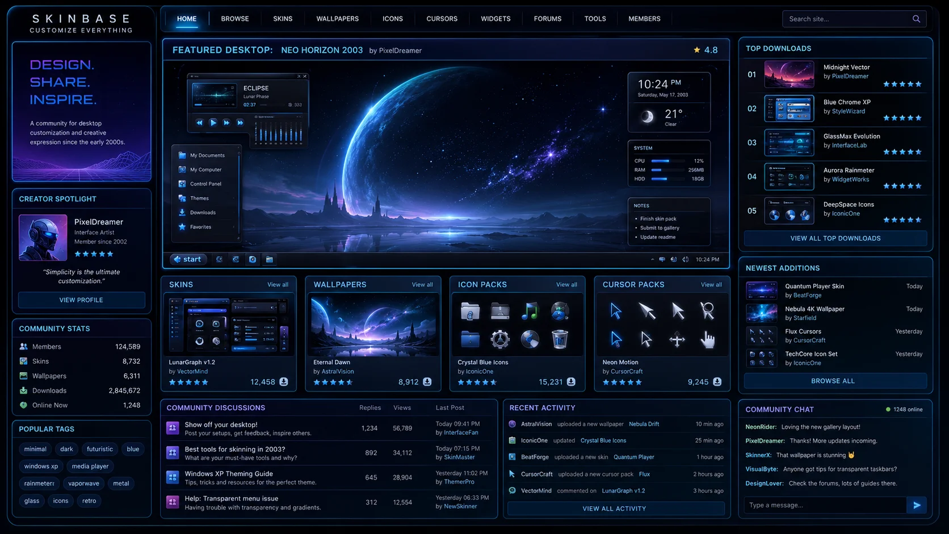Click the Type a message chat field
Screen dimensions: 949x534
click(x=825, y=505)
